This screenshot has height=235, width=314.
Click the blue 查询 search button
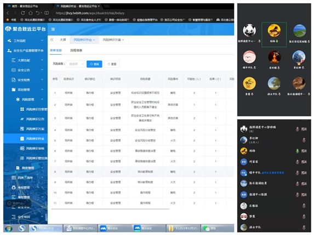coord(94,64)
